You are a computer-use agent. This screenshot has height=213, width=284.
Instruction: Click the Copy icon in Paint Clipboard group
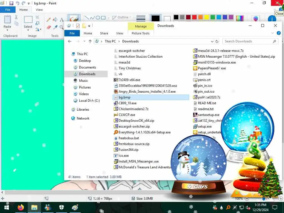click(16, 23)
